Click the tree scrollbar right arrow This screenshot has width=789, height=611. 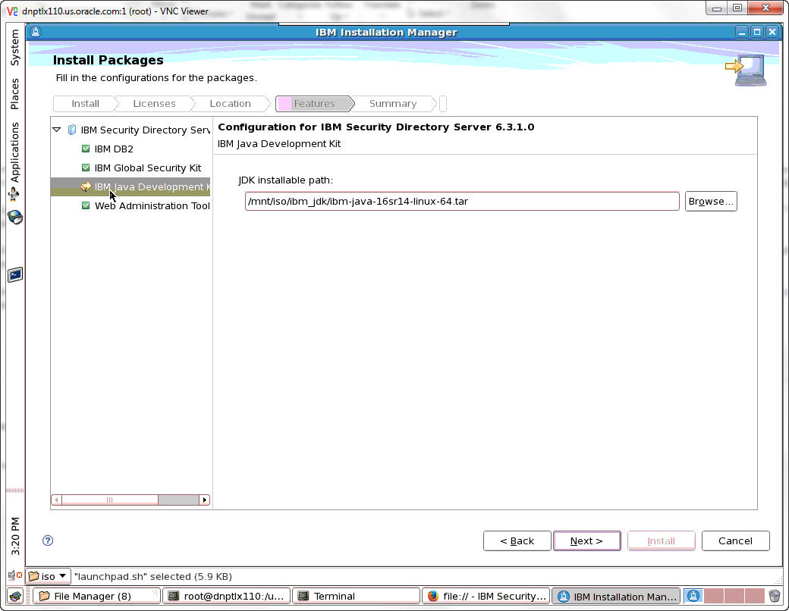pyautogui.click(x=204, y=500)
